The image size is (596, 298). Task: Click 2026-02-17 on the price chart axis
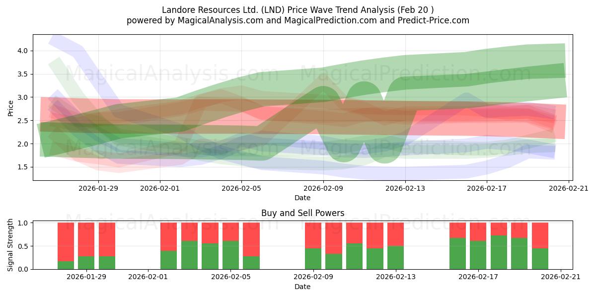point(487,188)
